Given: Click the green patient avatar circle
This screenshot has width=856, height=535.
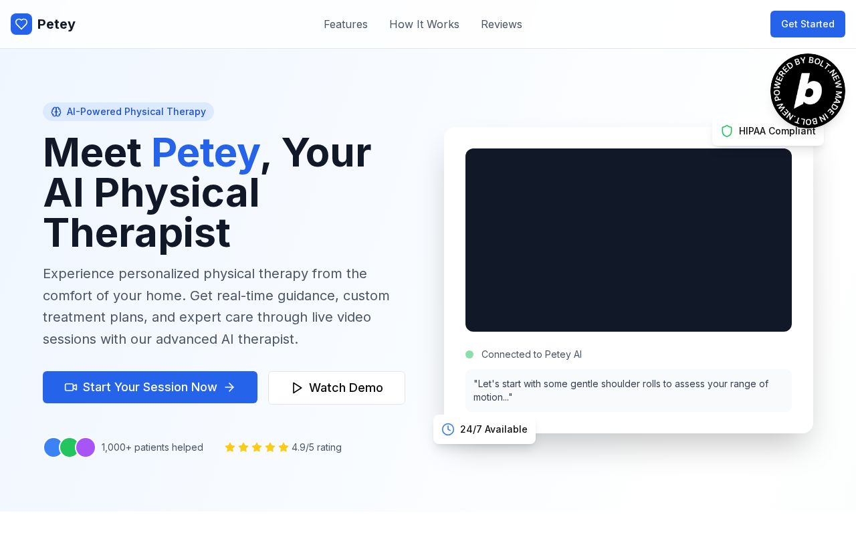Looking at the screenshot, I should coord(70,447).
